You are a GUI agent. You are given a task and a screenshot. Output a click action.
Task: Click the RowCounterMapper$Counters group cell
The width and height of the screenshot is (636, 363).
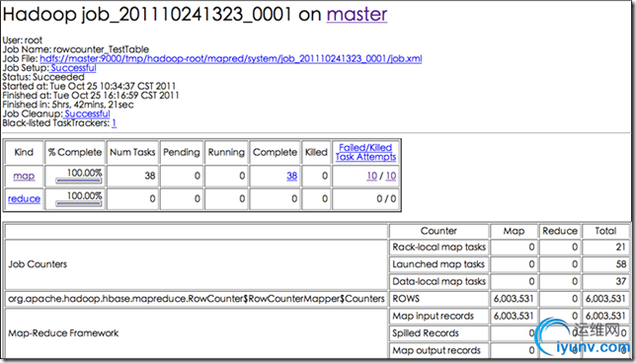(x=197, y=299)
